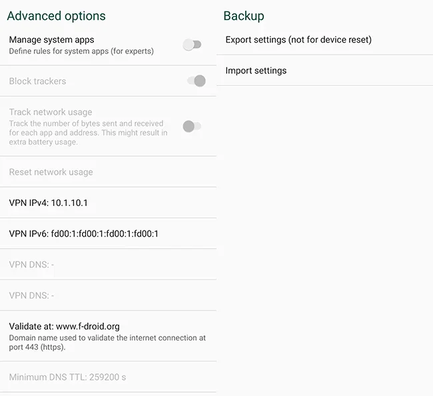Select the first VPN DNS entry
Viewport: 433px width, 396px height.
(31, 265)
